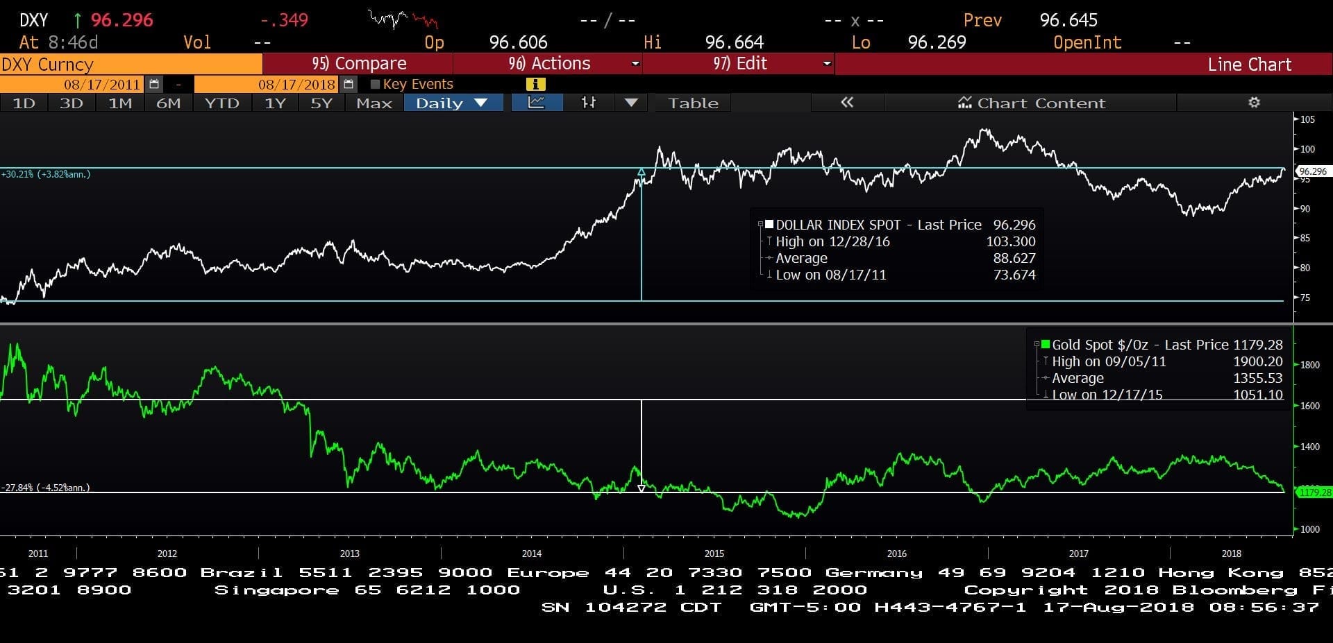Select the 1D range tab
Viewport: 1333px width, 643px height.
coord(24,103)
